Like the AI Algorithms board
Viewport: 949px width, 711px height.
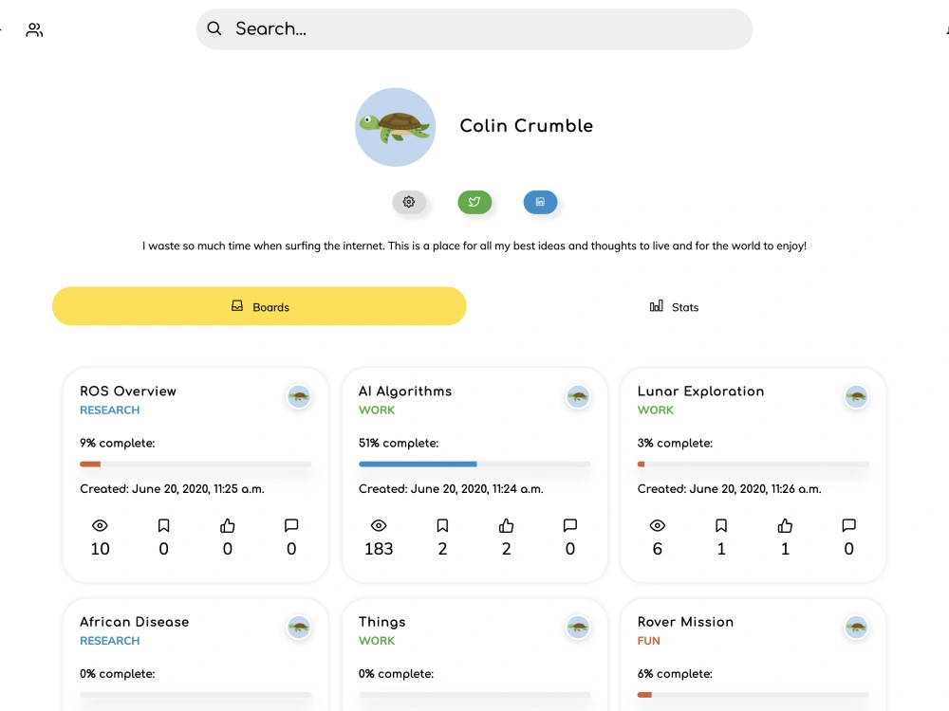click(x=507, y=525)
